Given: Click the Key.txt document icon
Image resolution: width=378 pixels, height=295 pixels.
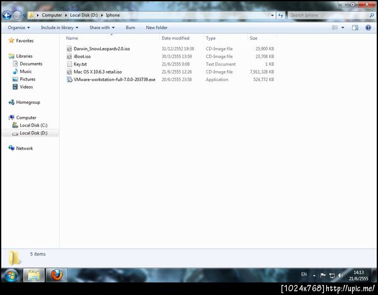Looking at the screenshot, I should pos(69,64).
